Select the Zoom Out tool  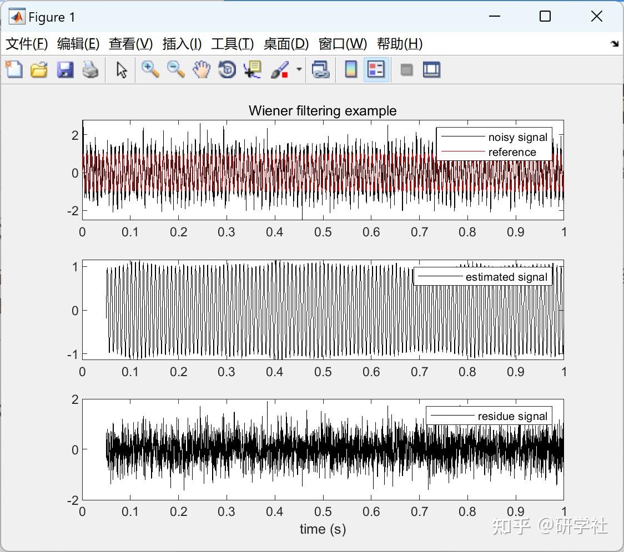176,69
